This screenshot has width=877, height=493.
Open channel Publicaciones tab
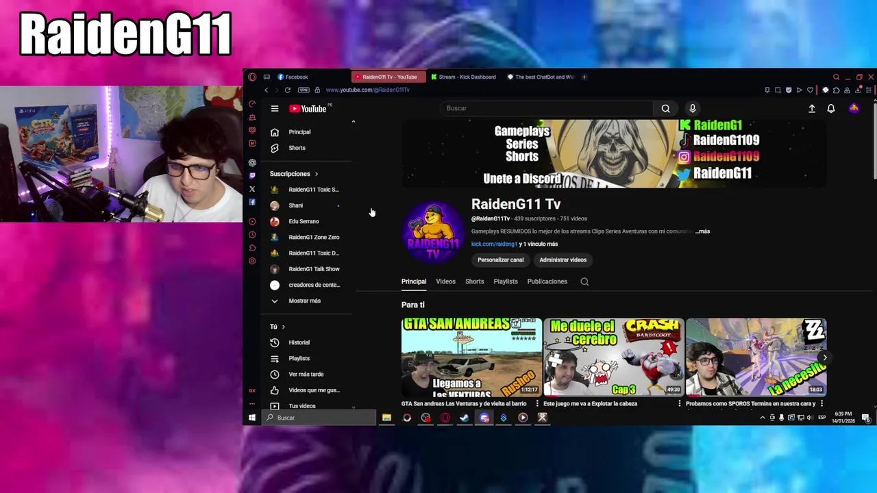tap(547, 281)
